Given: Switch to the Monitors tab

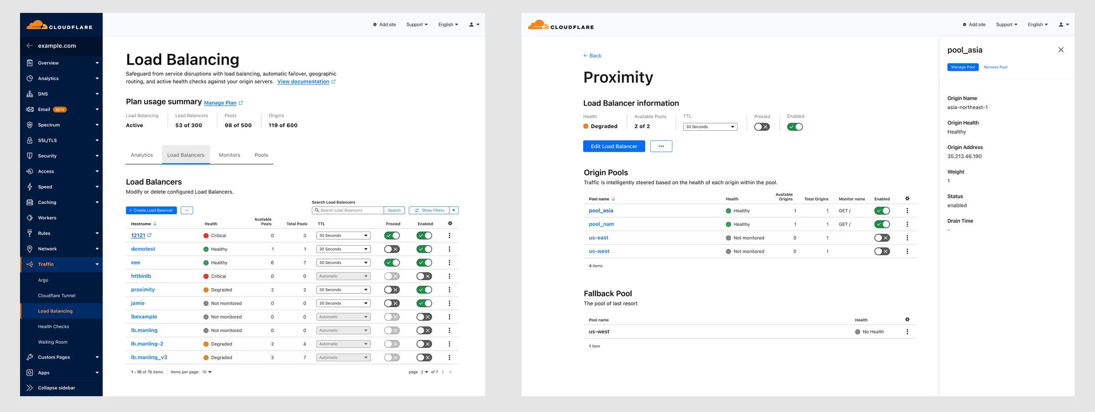Looking at the screenshot, I should [x=229, y=155].
